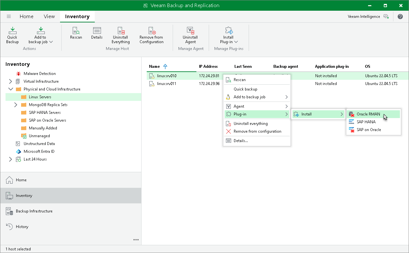Collapse the Physical and Cloud Infrastructure node

coord(10,89)
